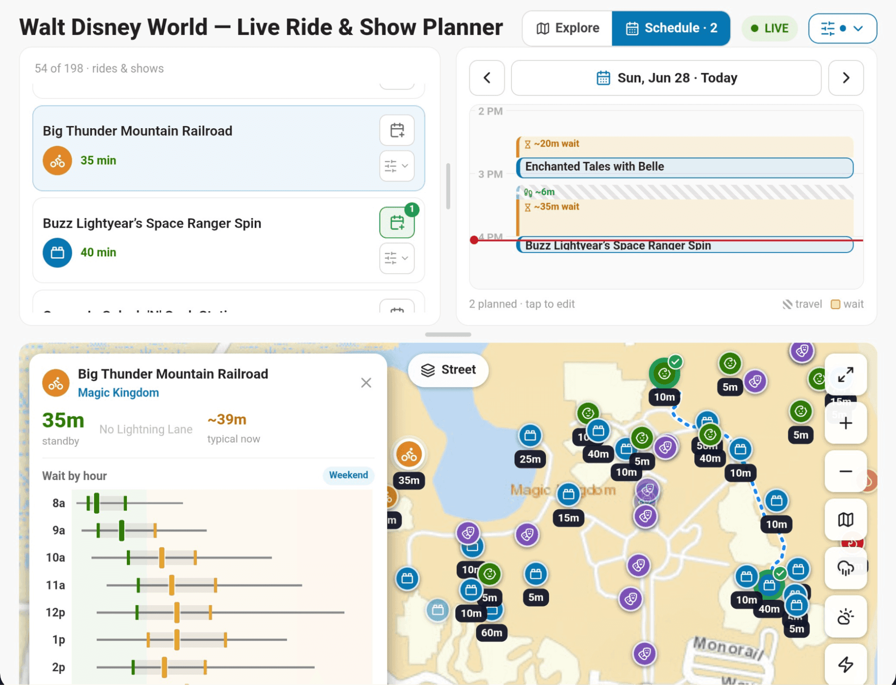Zoom in on the map

tap(845, 423)
